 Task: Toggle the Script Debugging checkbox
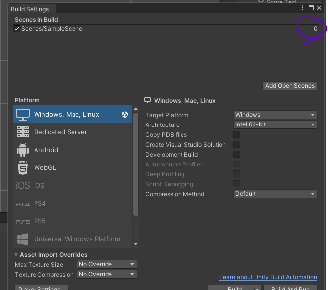pos(237,184)
